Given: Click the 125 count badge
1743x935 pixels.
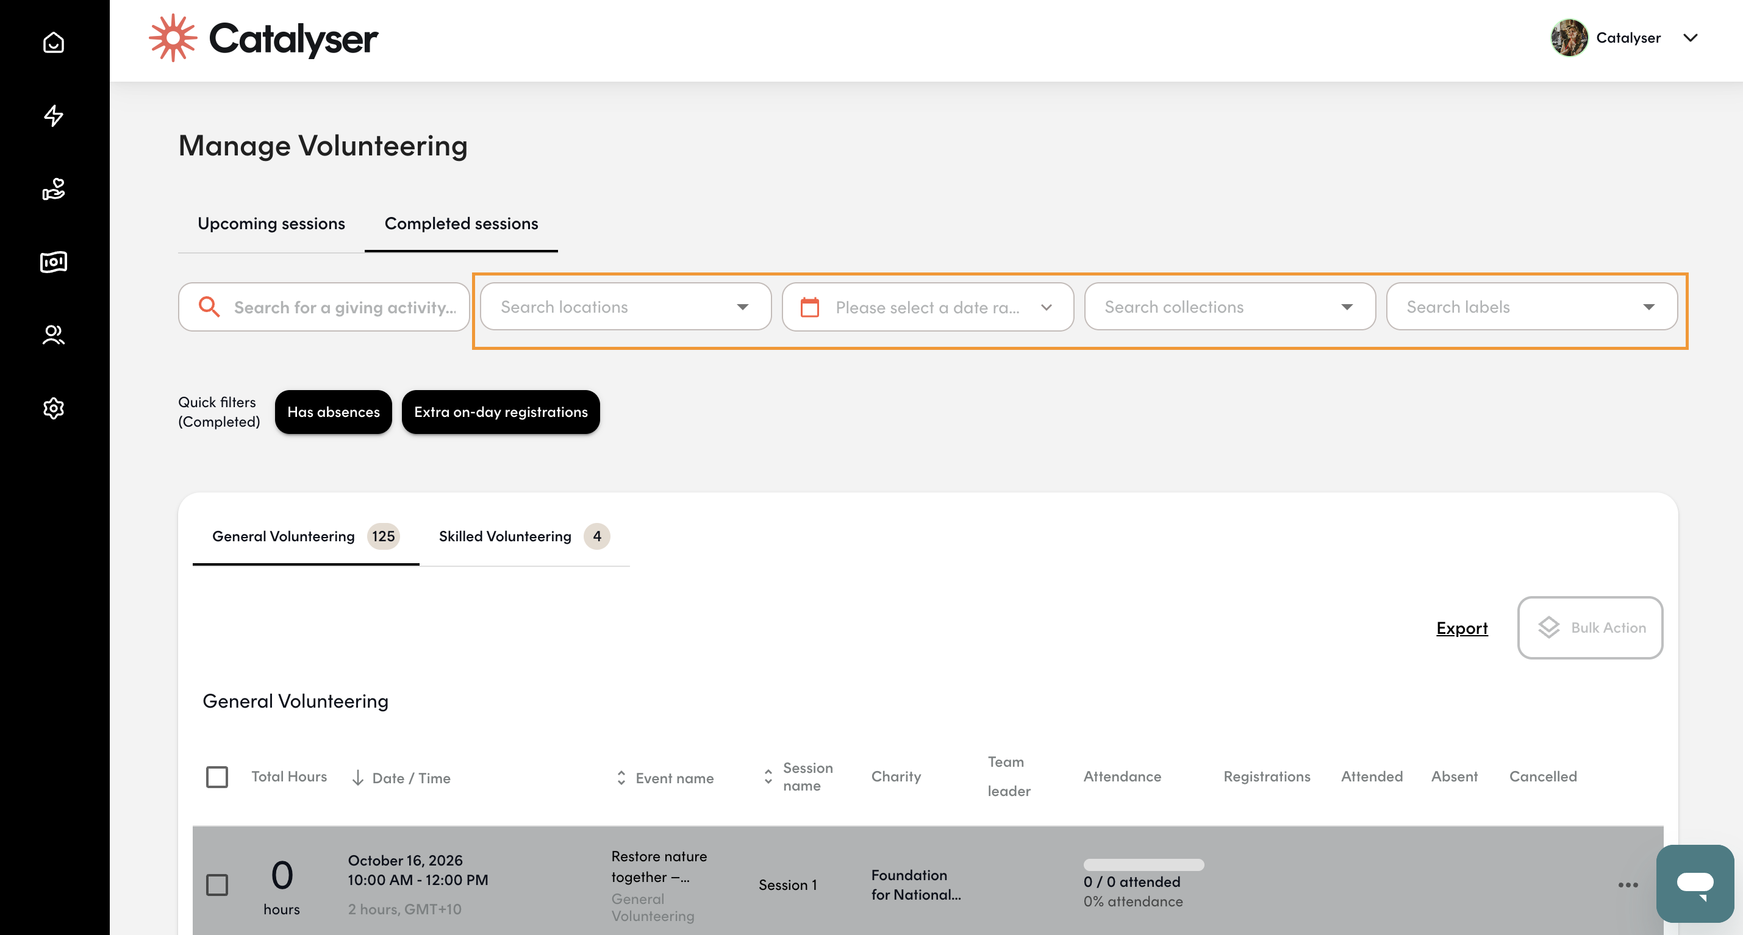Looking at the screenshot, I should pos(384,536).
